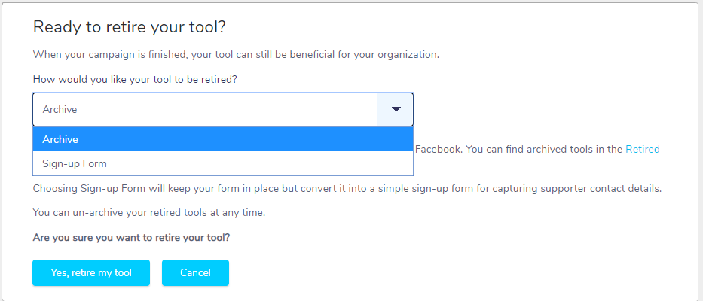Switch the retirement type to Sign-up Form
Image resolution: width=703 pixels, height=301 pixels.
coord(223,163)
